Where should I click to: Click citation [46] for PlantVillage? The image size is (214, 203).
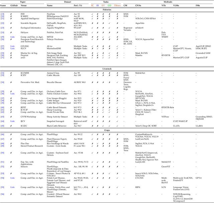coord(2,134)
